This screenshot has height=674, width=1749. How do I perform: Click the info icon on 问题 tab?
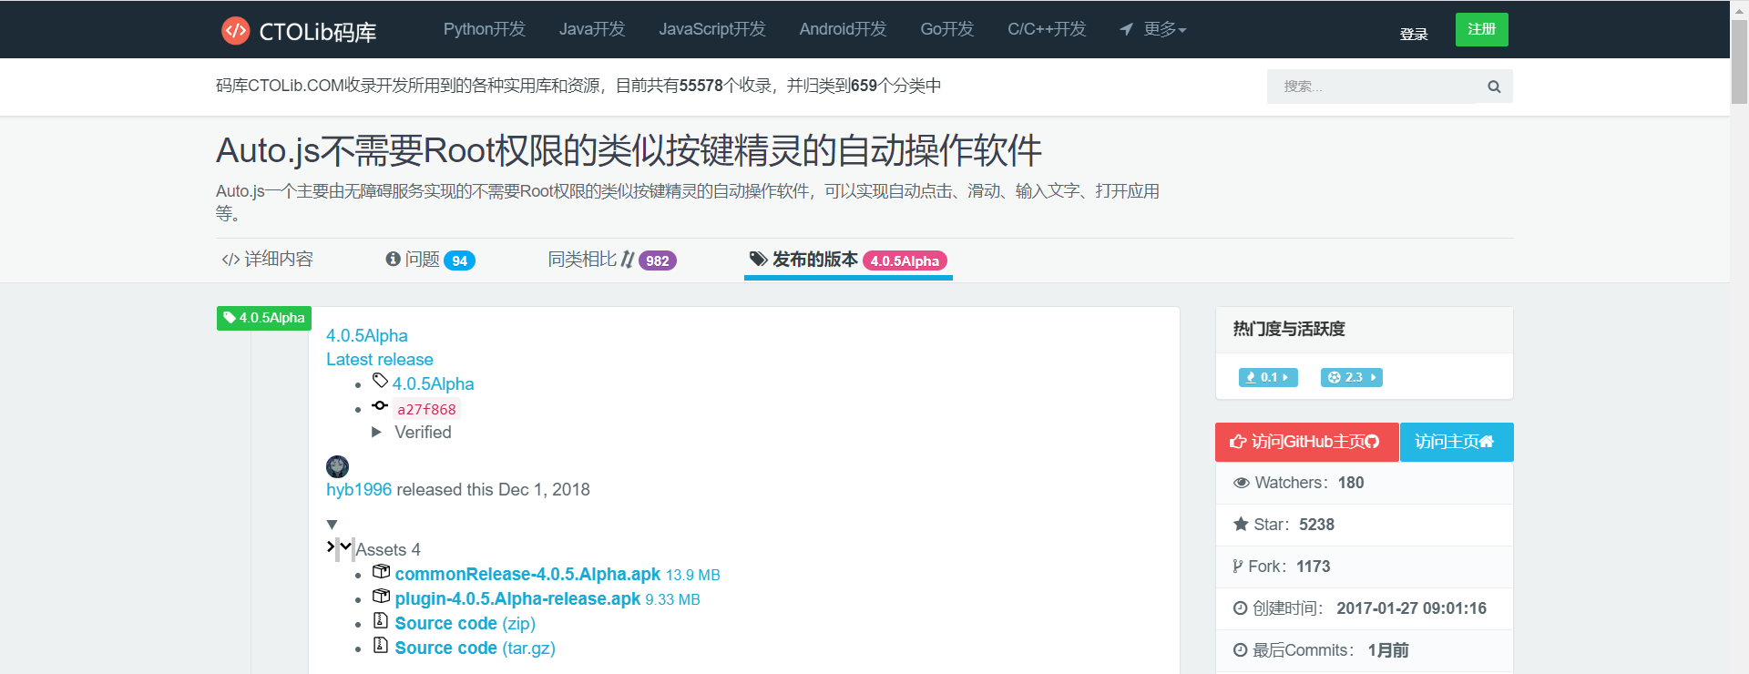[394, 259]
